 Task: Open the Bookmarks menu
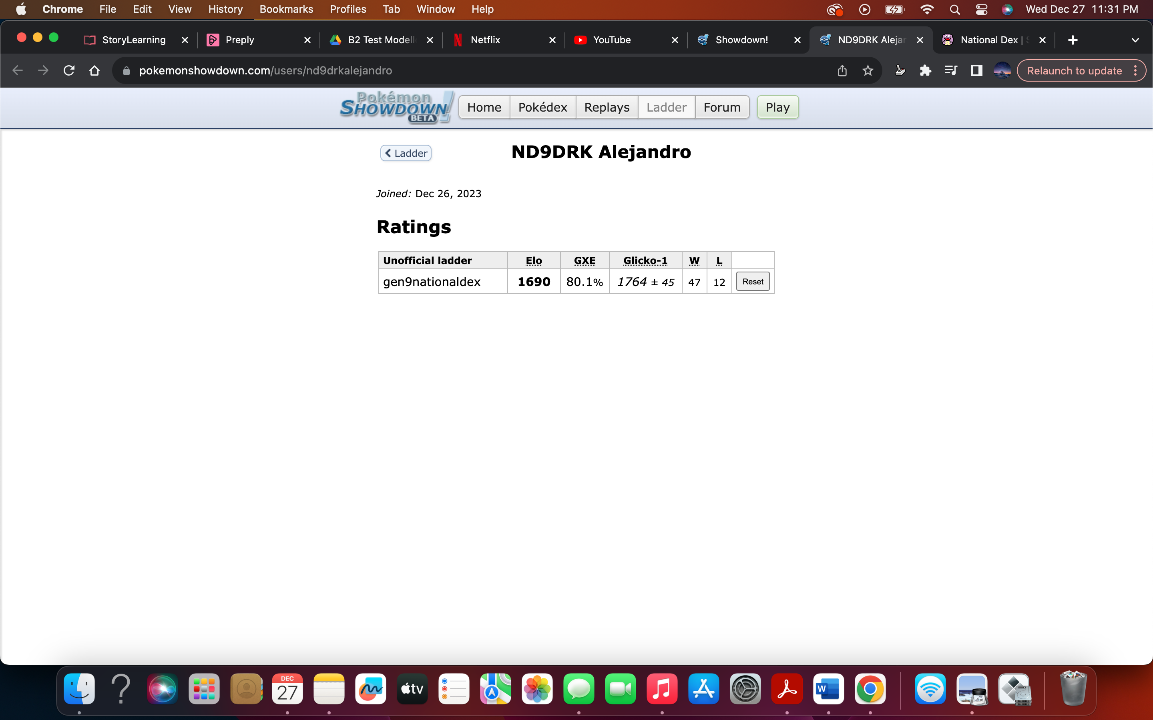pos(286,9)
